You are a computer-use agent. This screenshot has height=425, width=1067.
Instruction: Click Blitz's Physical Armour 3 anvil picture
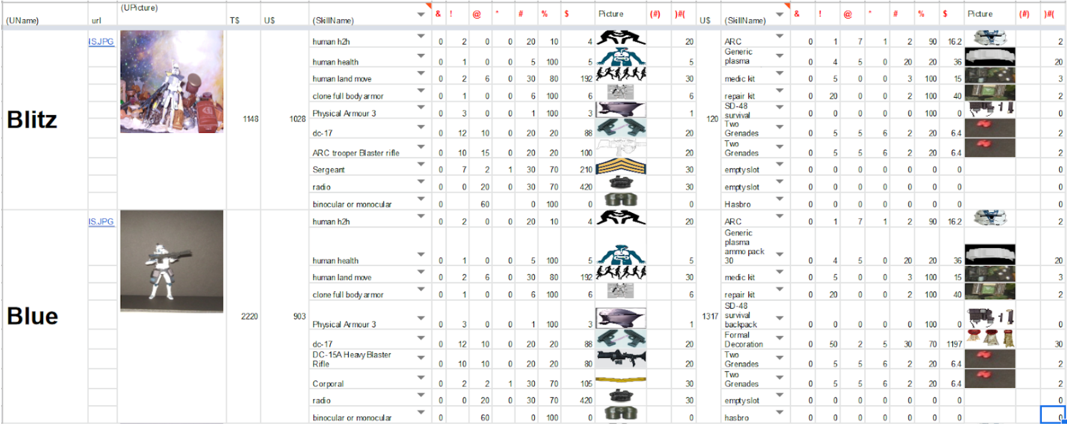(x=621, y=110)
